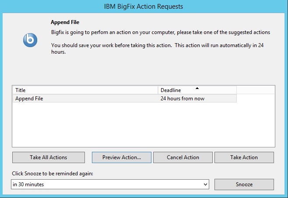Expand the snooze duration dropdown arrow
This screenshot has height=198, width=288.
206,184
